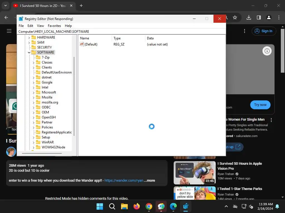Open the browser downloads icon
Viewport: 285px width, 213px height.
coord(249,17)
